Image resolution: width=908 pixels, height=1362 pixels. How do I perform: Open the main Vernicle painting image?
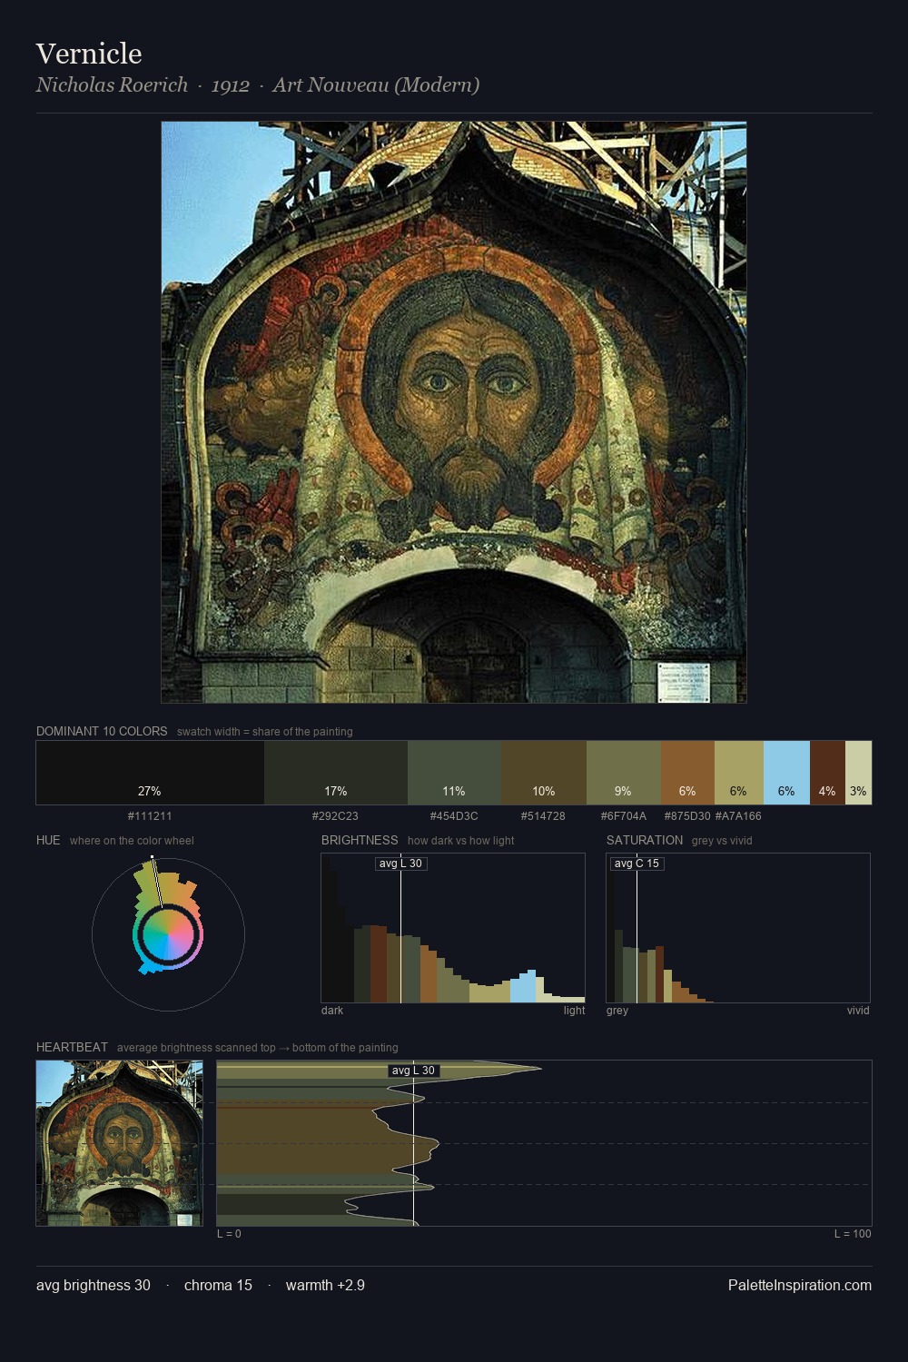coord(454,412)
